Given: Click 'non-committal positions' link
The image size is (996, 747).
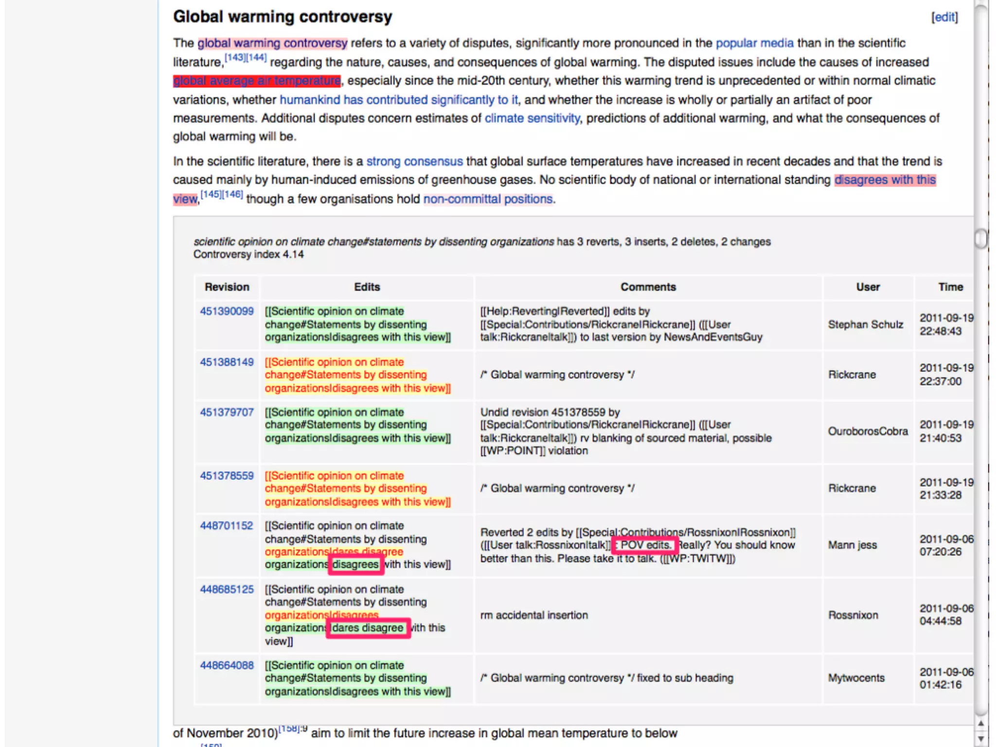Looking at the screenshot, I should [x=488, y=199].
